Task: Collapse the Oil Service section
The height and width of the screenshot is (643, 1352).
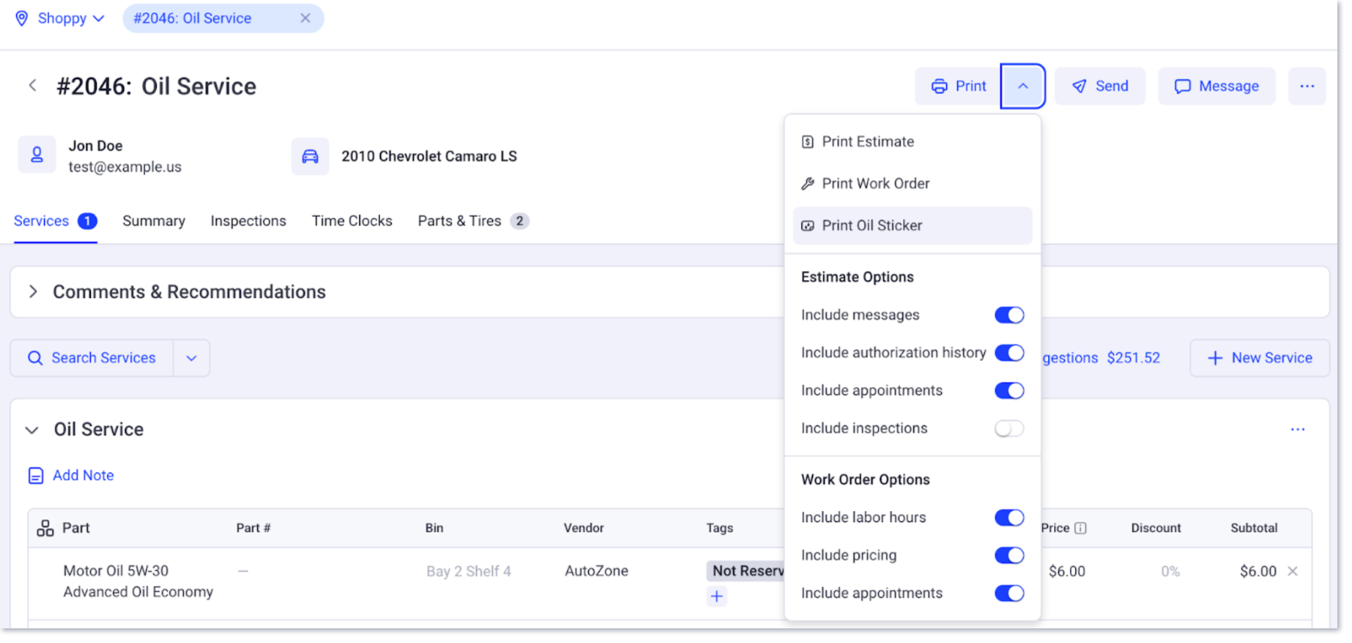Action: [31, 430]
